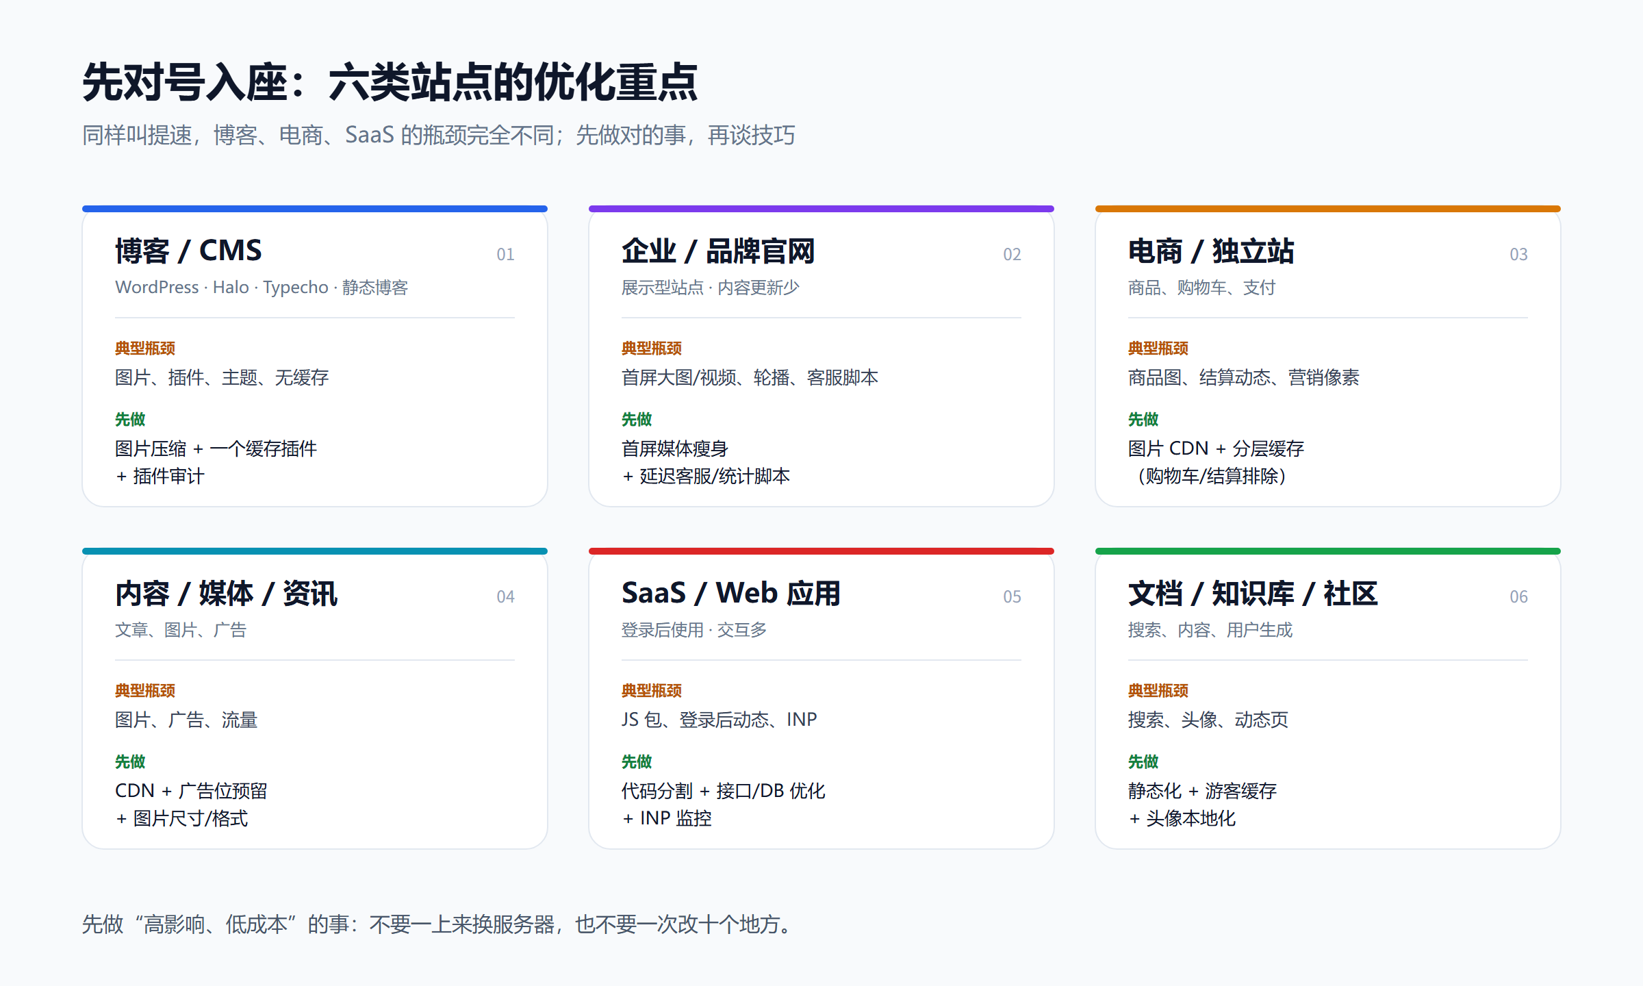Click the text 登录后使用 · 交互多
Screen dimensions: 1643x986
click(694, 629)
